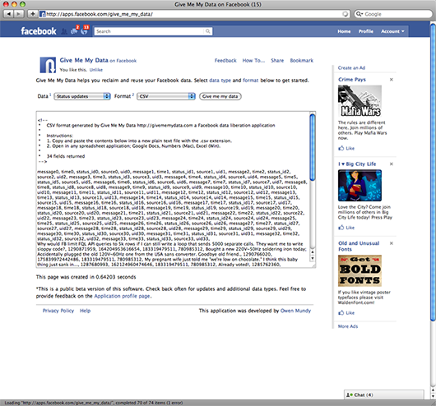This screenshot has height=406, width=436.
Task: Click the page loading spinner in address bar
Action: point(345,14)
